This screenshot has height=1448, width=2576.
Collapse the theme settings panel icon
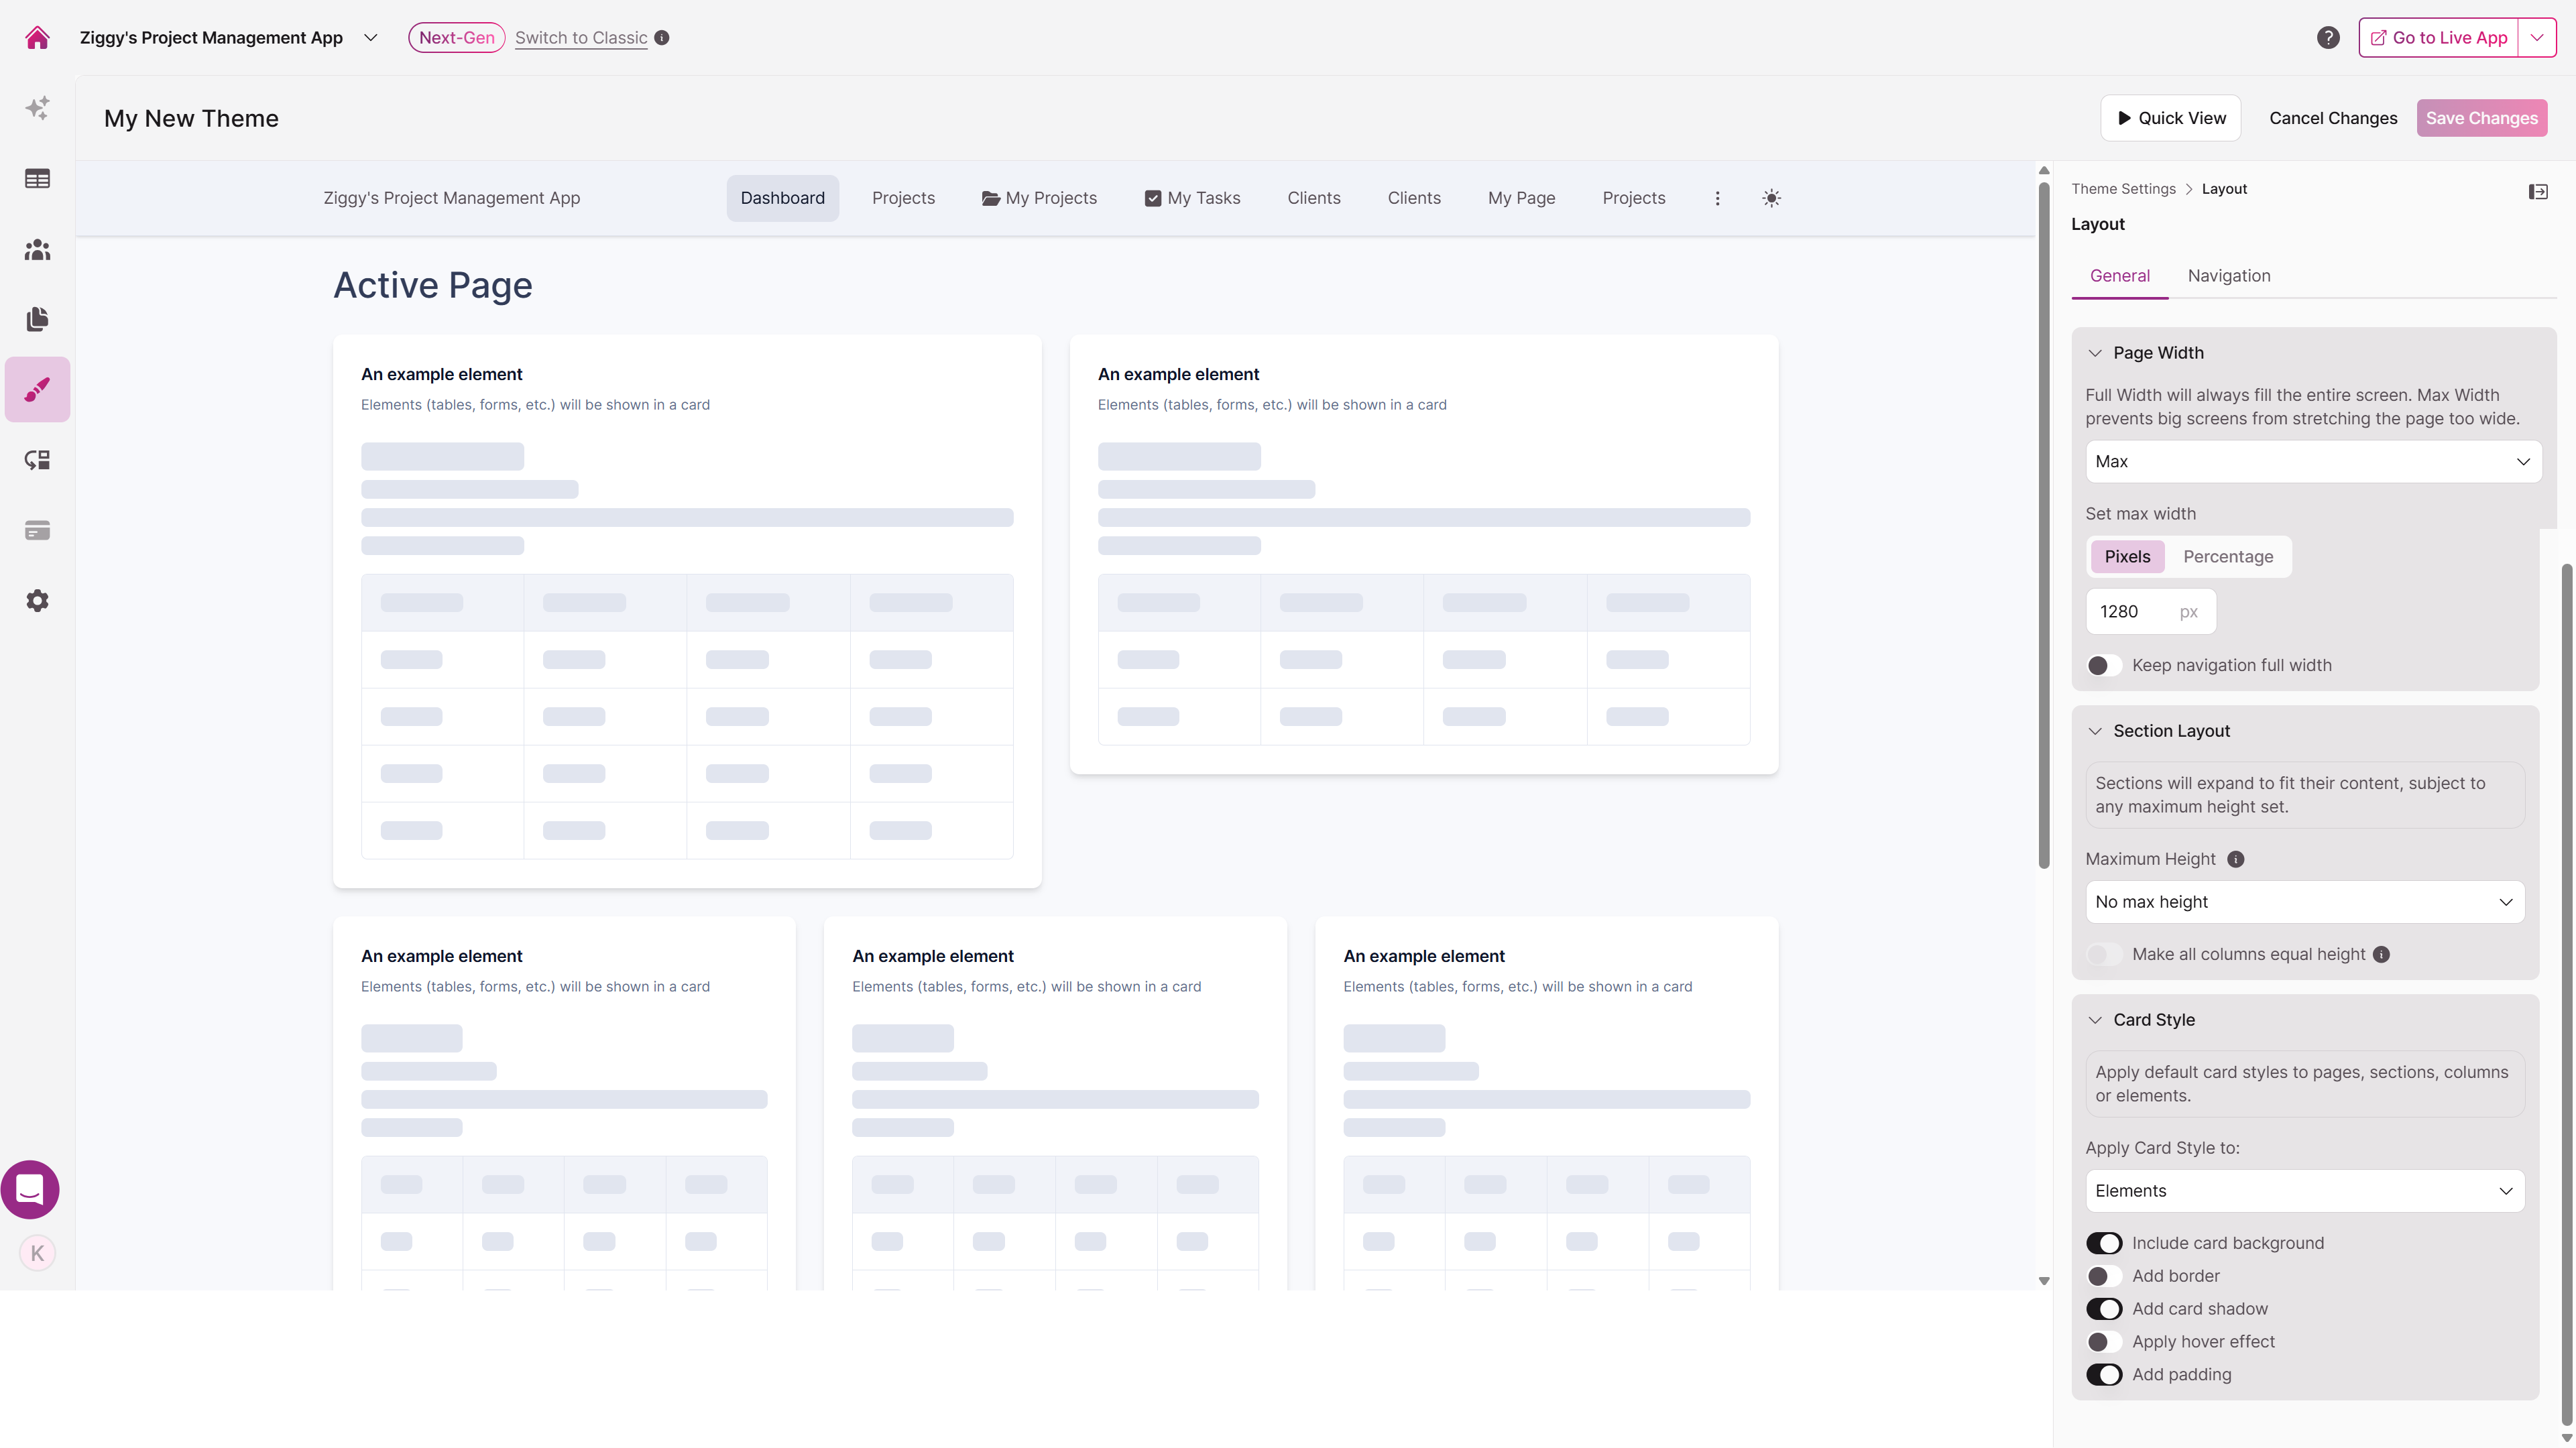2537,191
